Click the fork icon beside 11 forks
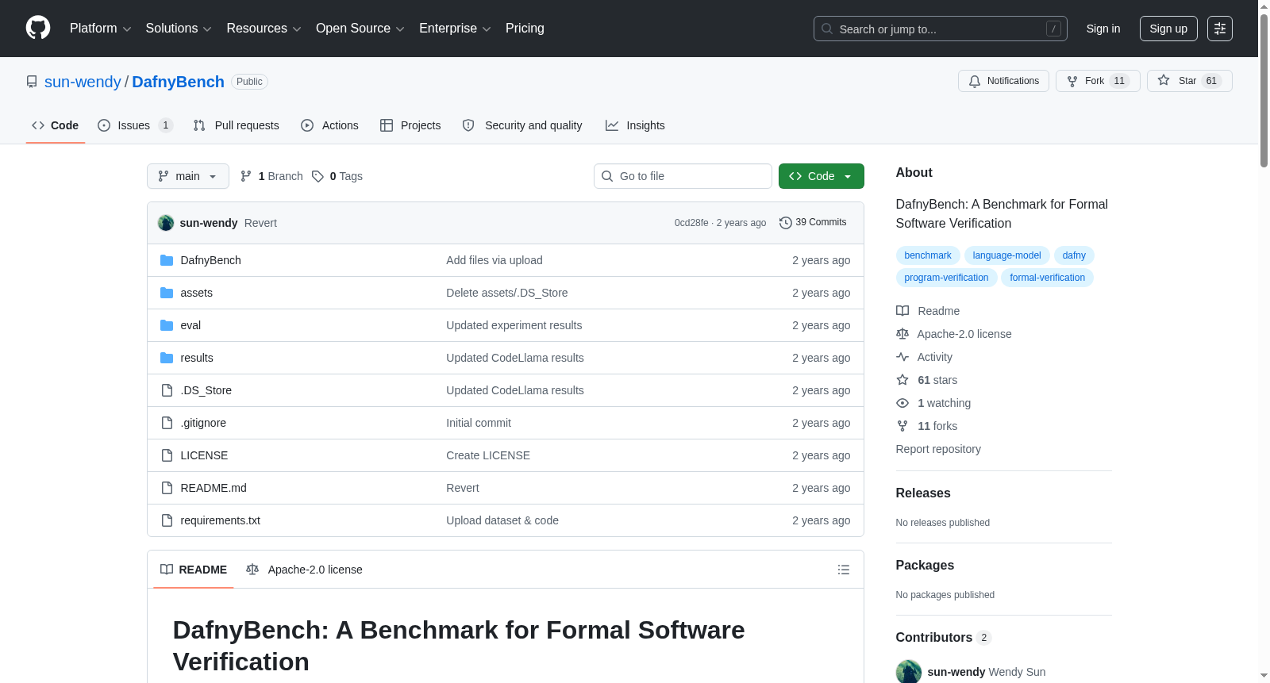 [x=902, y=426]
